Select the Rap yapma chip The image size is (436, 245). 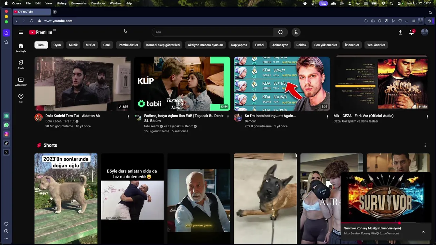[239, 45]
